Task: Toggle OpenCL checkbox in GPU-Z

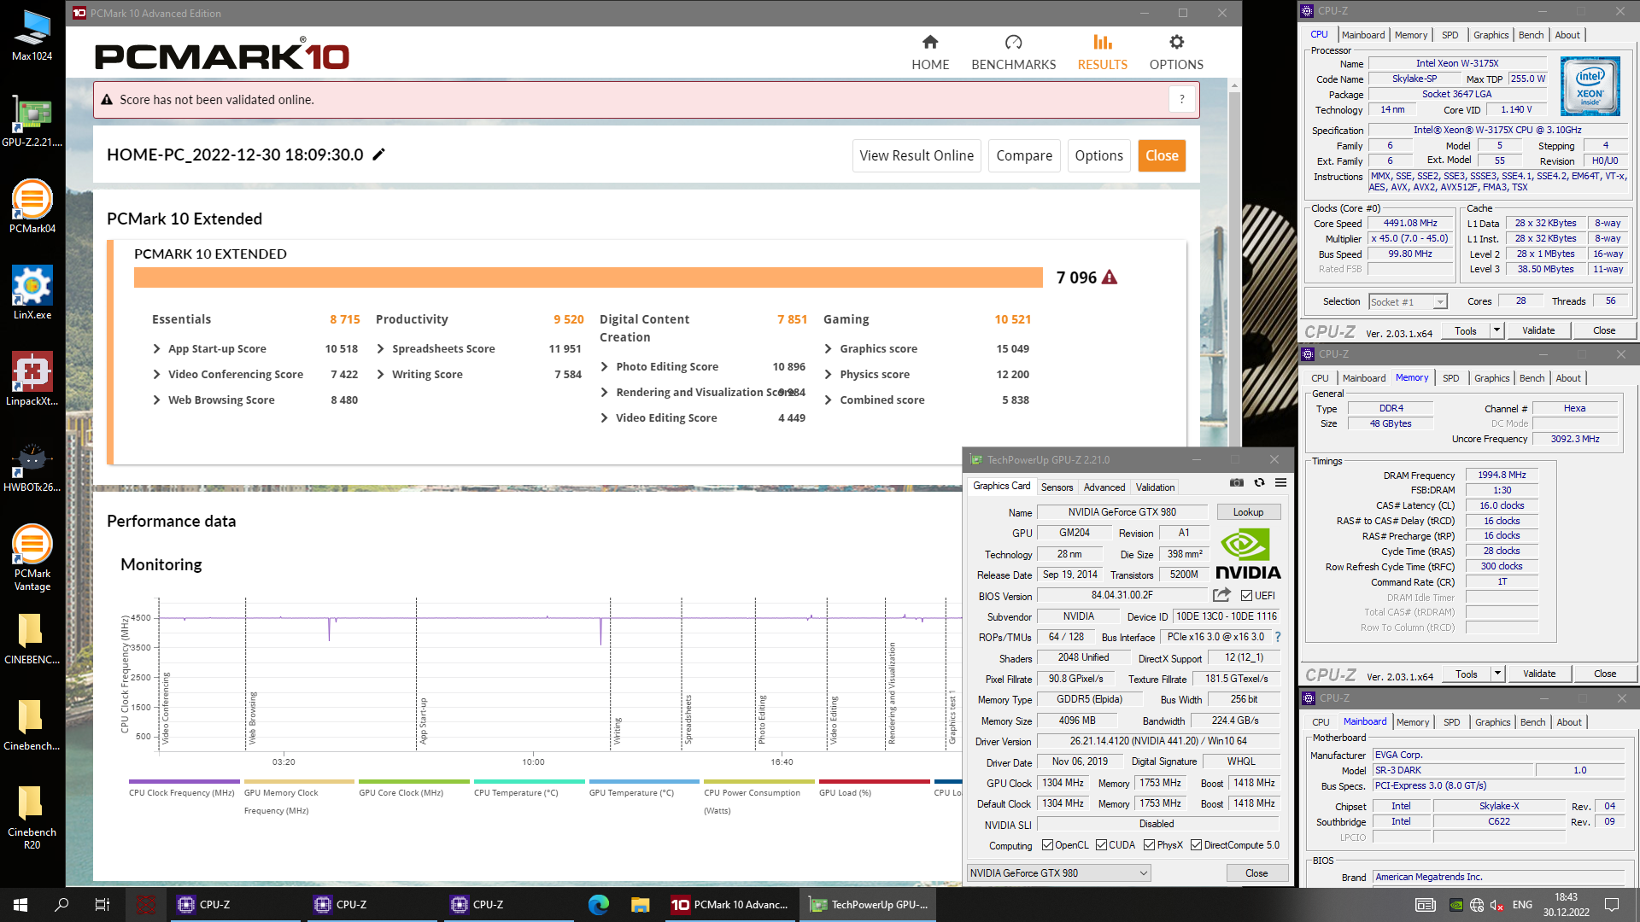Action: [x=1048, y=845]
